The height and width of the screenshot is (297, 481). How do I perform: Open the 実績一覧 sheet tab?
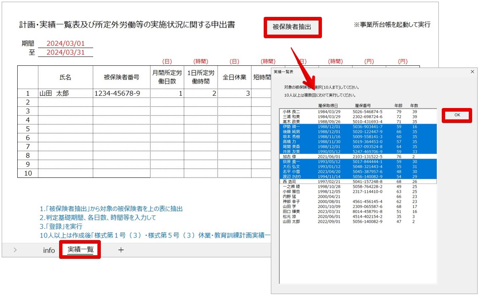(80, 250)
